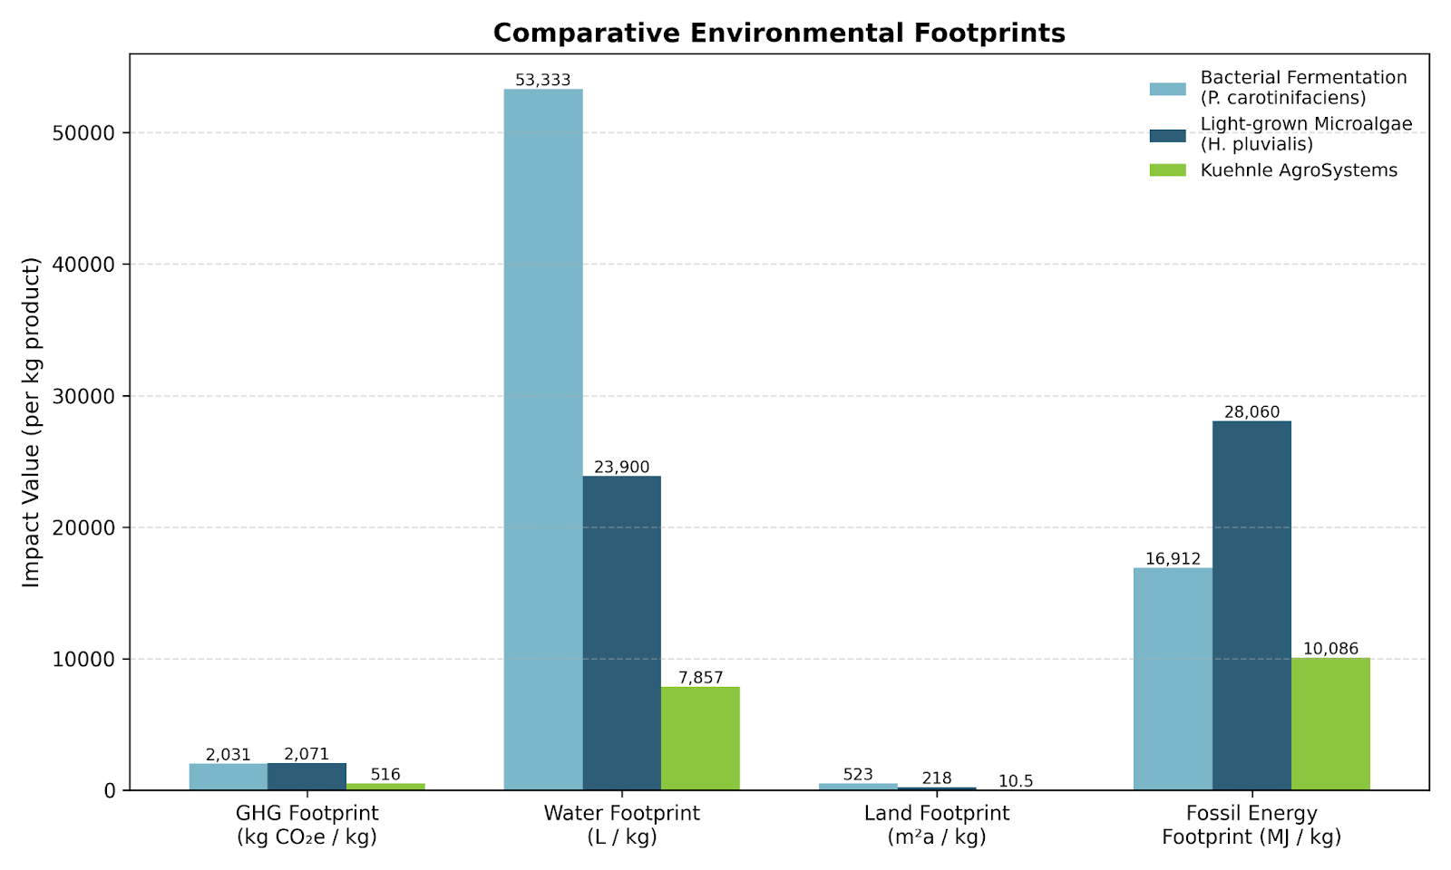Select the 50000 y-axis tick label
Screen dimensions: 1451x870
85,133
